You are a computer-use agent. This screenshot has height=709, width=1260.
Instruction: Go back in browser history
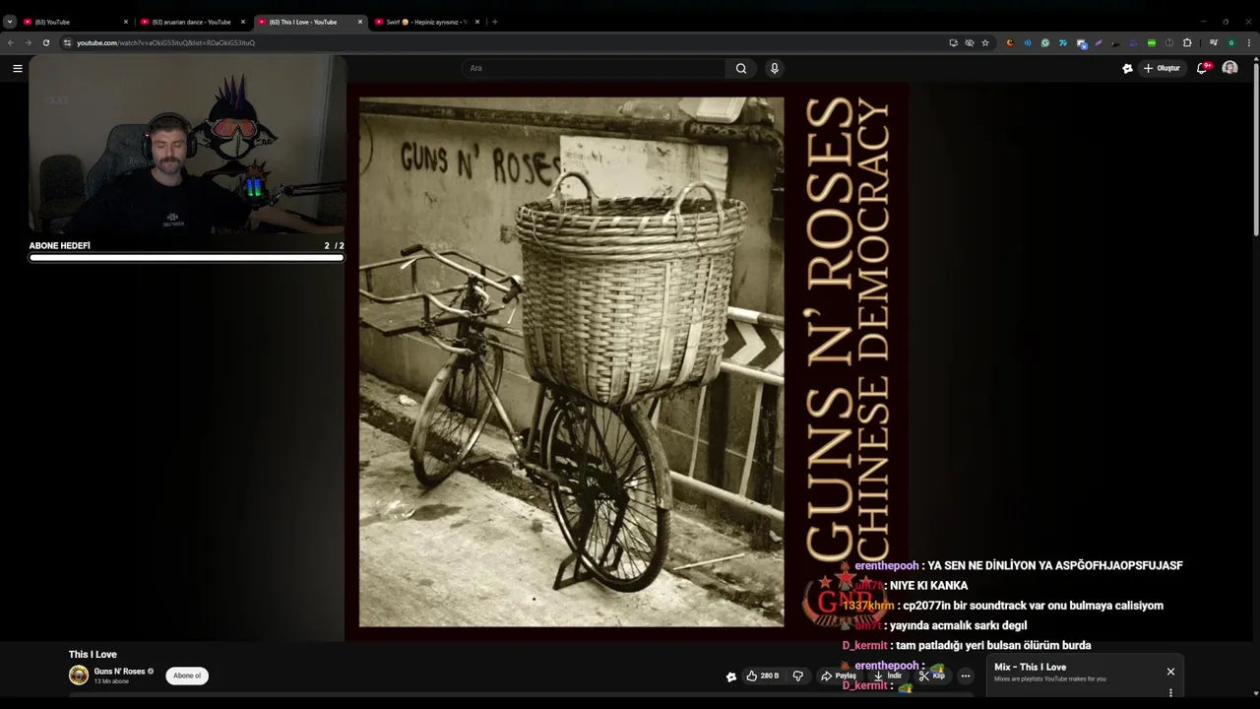click(x=11, y=42)
